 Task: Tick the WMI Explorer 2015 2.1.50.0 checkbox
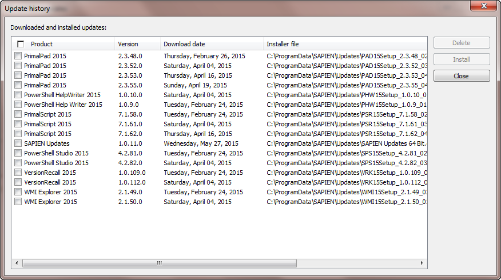coord(18,202)
